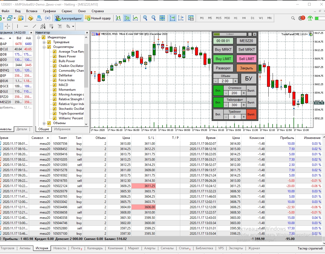The image size is (325, 254).
Task: Toggle the Алготрейдинг button
Action: click(x=69, y=18)
